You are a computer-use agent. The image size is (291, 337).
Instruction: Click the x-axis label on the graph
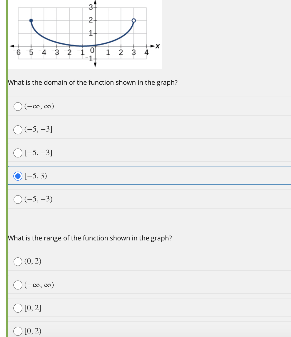coord(157,46)
